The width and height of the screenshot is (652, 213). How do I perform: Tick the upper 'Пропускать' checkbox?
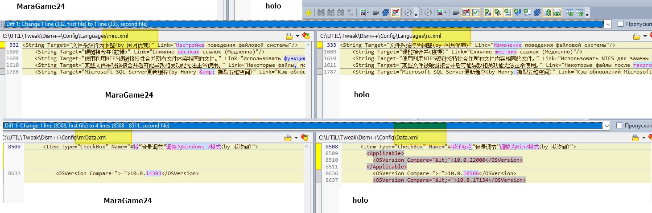[x=621, y=24]
